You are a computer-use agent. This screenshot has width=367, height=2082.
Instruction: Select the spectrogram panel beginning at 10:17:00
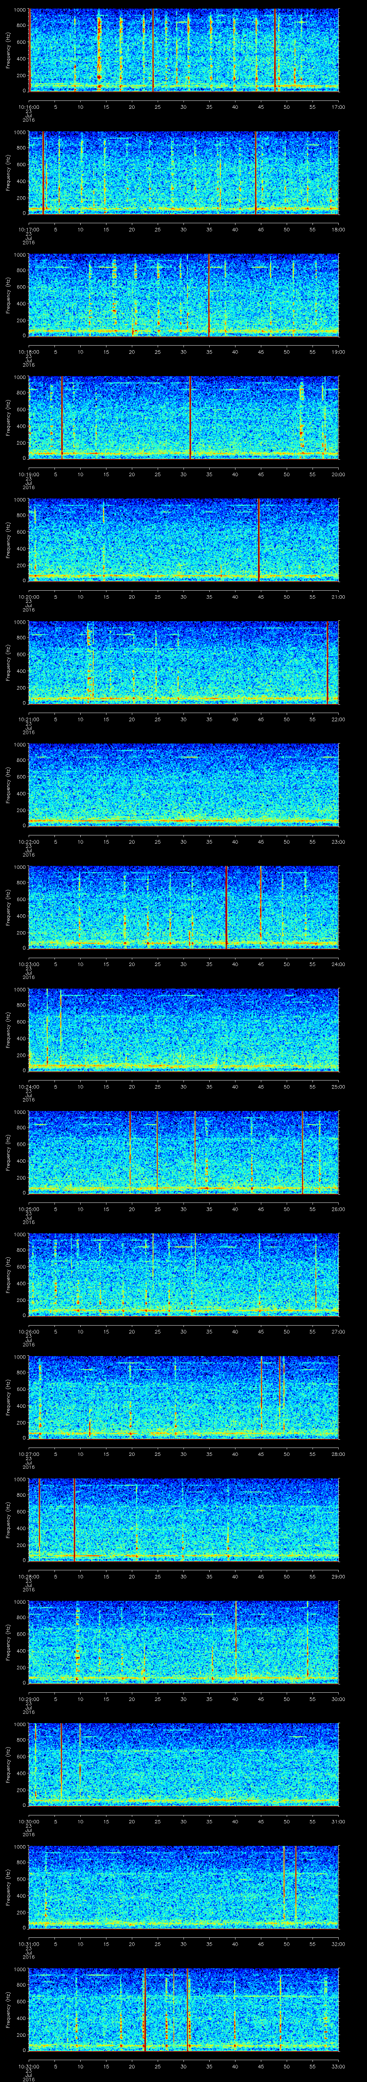(x=183, y=173)
